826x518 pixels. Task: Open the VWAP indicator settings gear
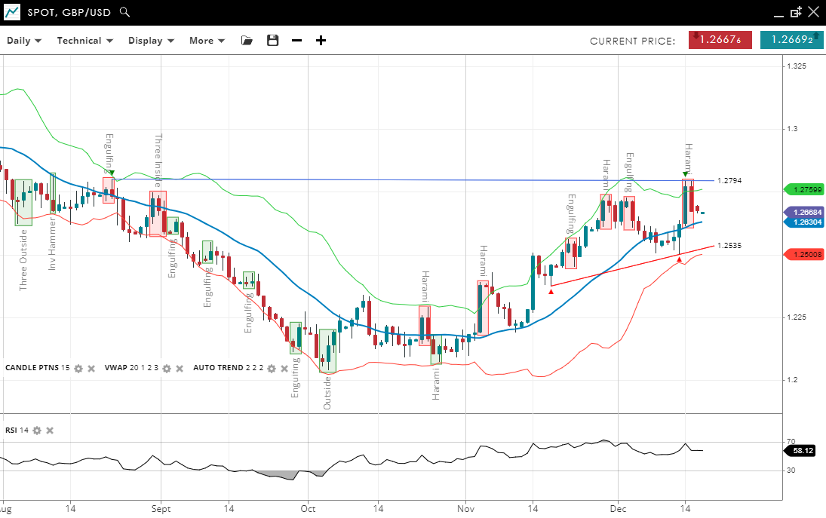(167, 369)
